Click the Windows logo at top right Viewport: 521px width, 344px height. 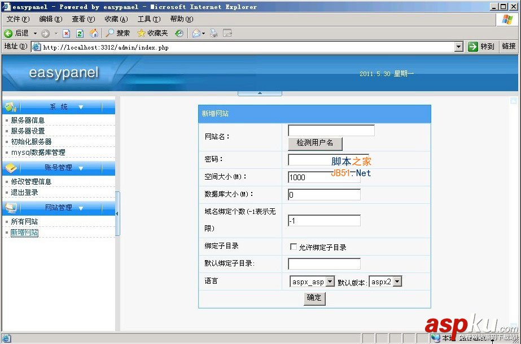pos(509,19)
